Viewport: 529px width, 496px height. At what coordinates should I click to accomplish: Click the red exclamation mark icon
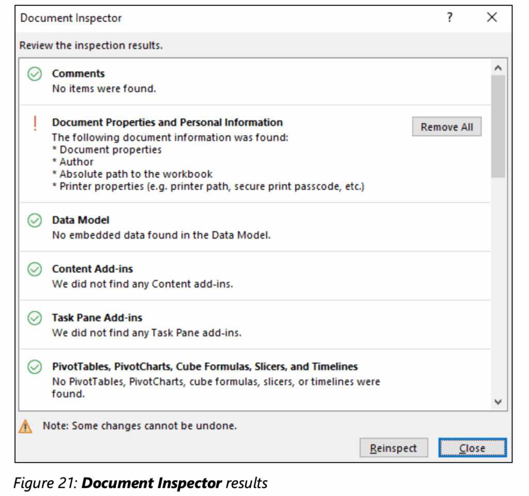[35, 123]
